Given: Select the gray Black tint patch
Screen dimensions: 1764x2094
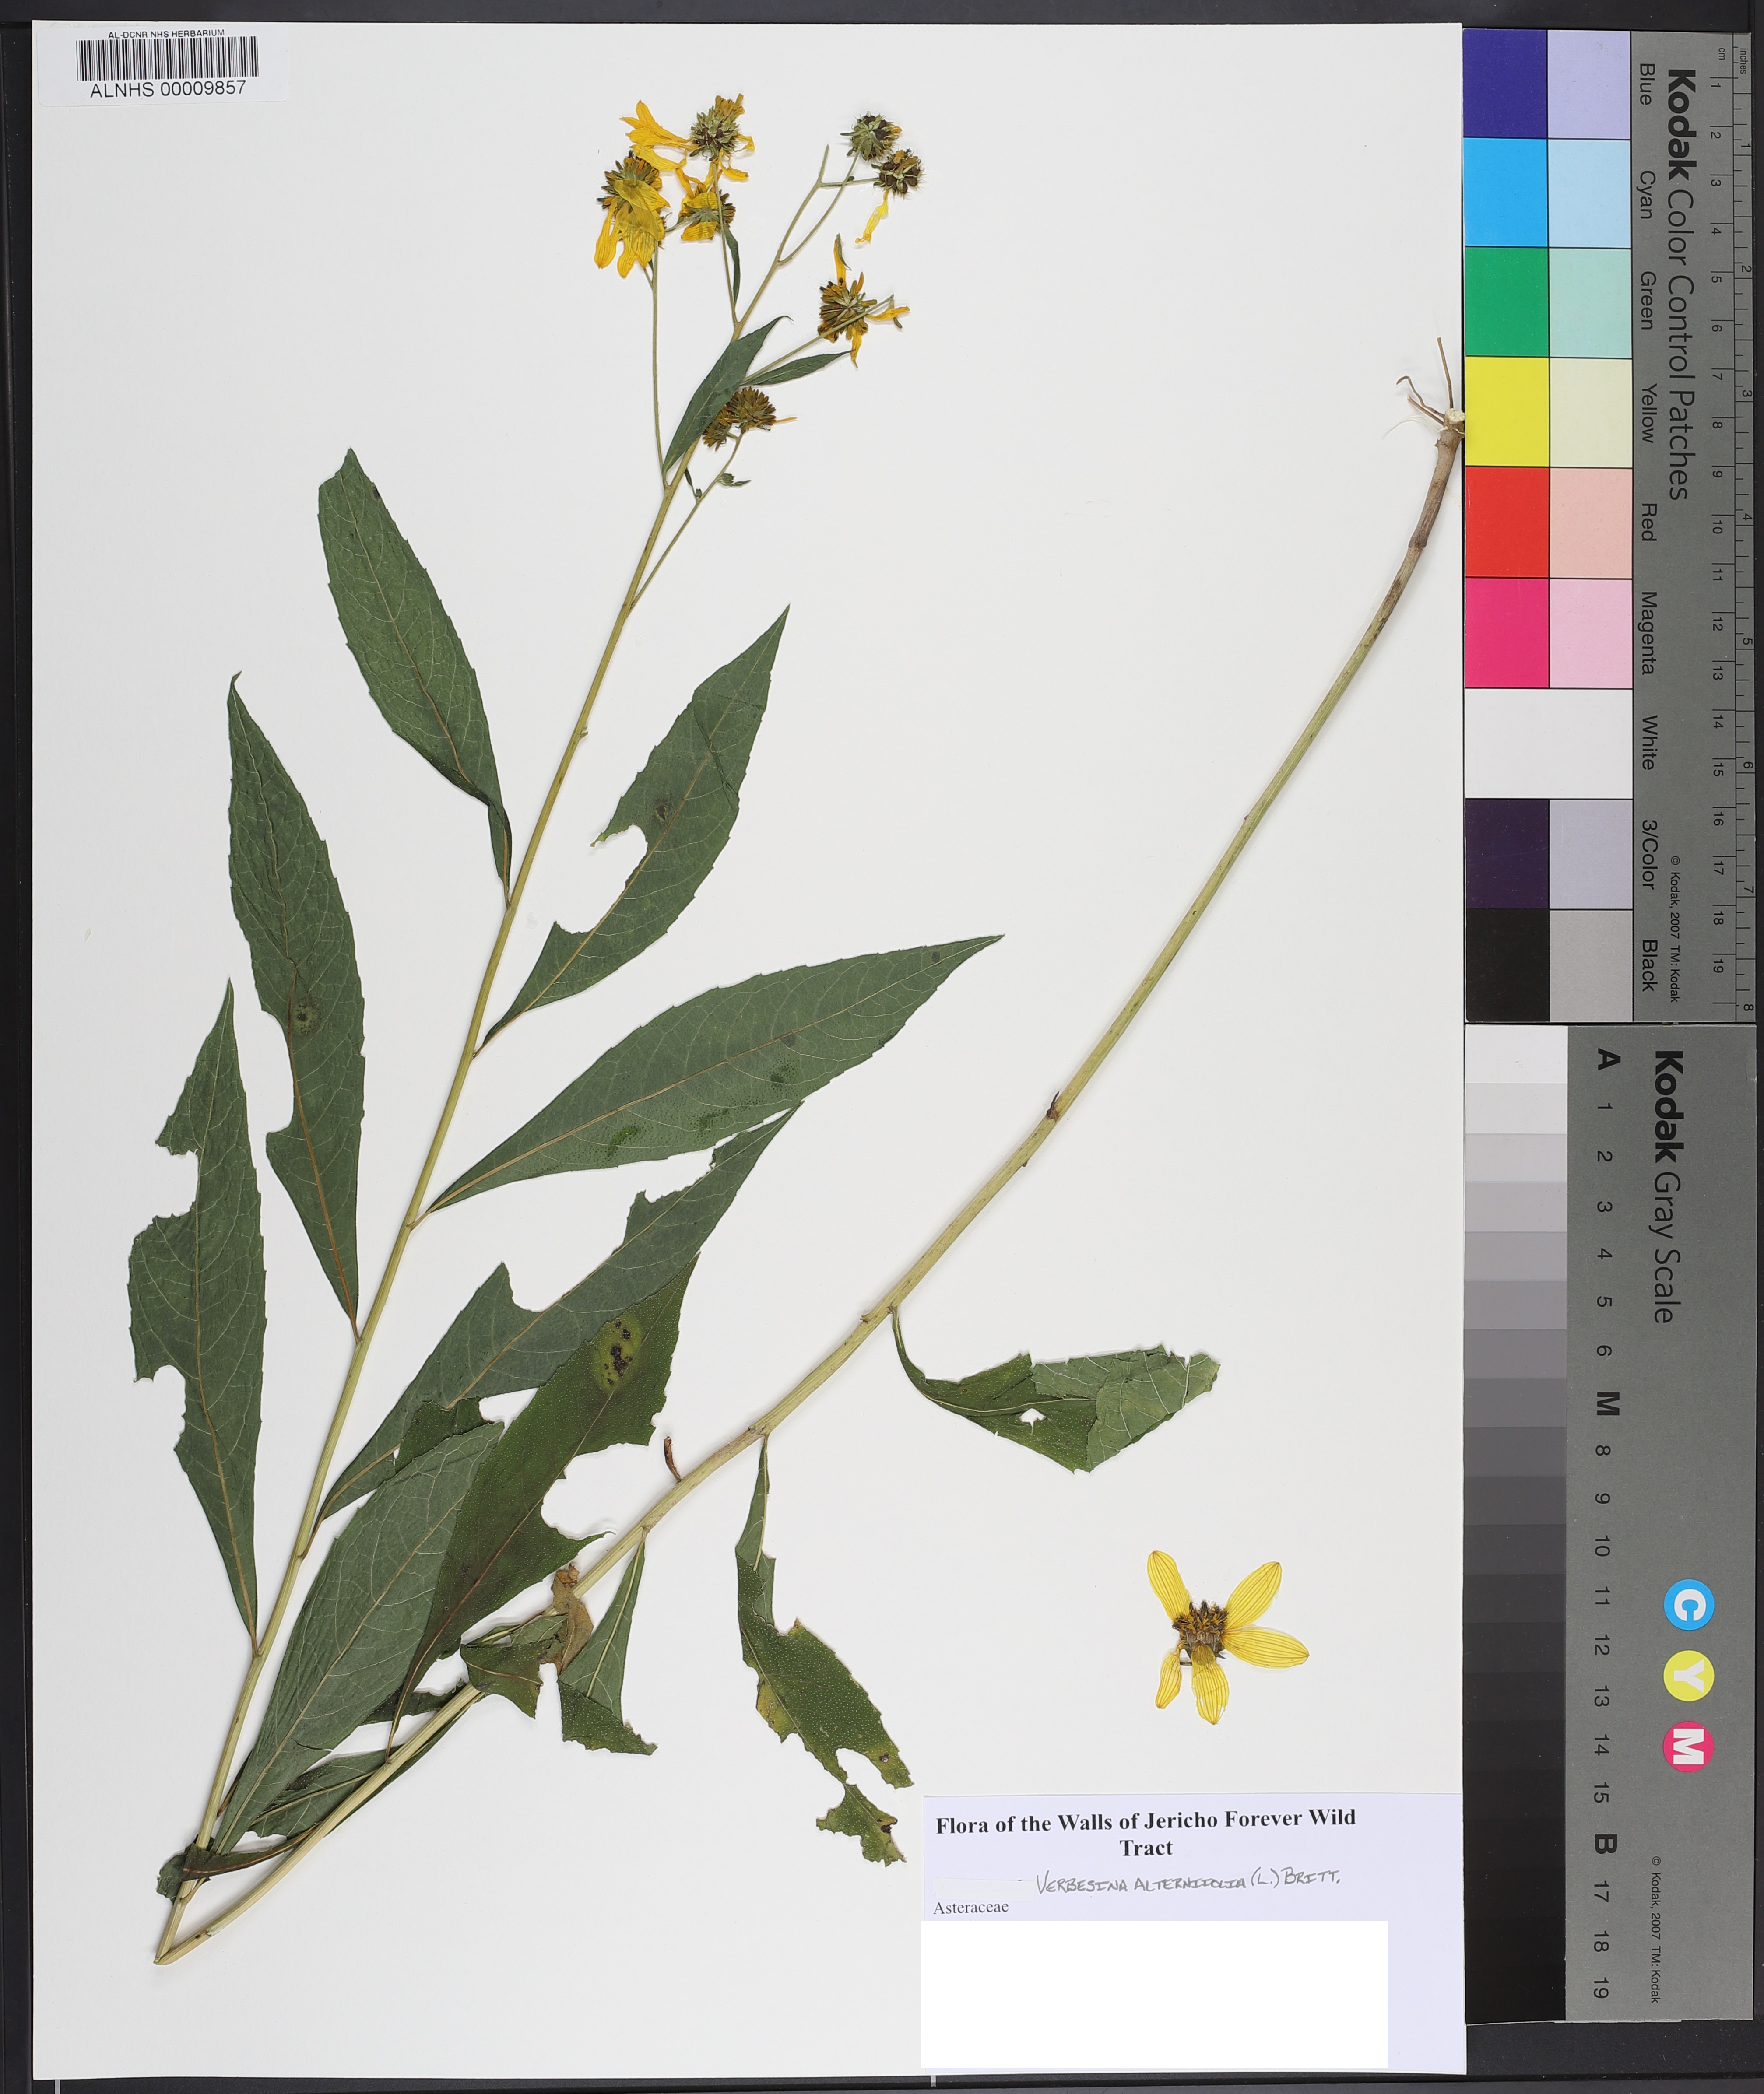Looking at the screenshot, I should [1589, 965].
